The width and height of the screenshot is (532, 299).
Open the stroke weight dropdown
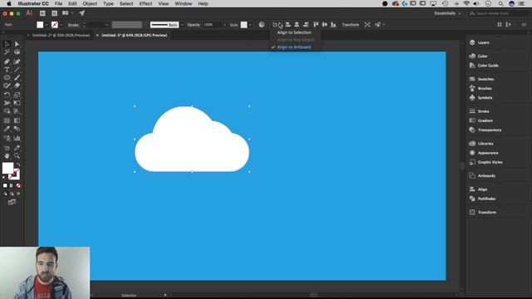click(x=106, y=25)
